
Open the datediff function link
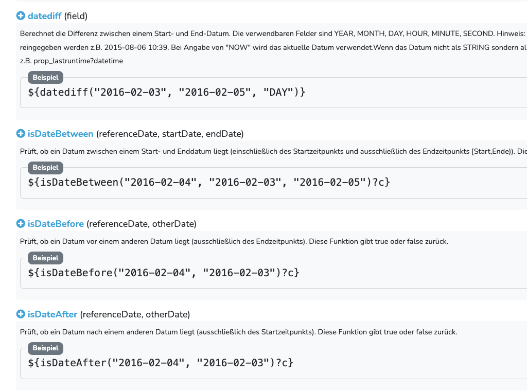coord(44,16)
